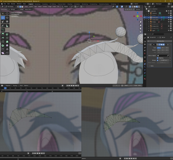Select the Rip Region tool

point(7,53)
